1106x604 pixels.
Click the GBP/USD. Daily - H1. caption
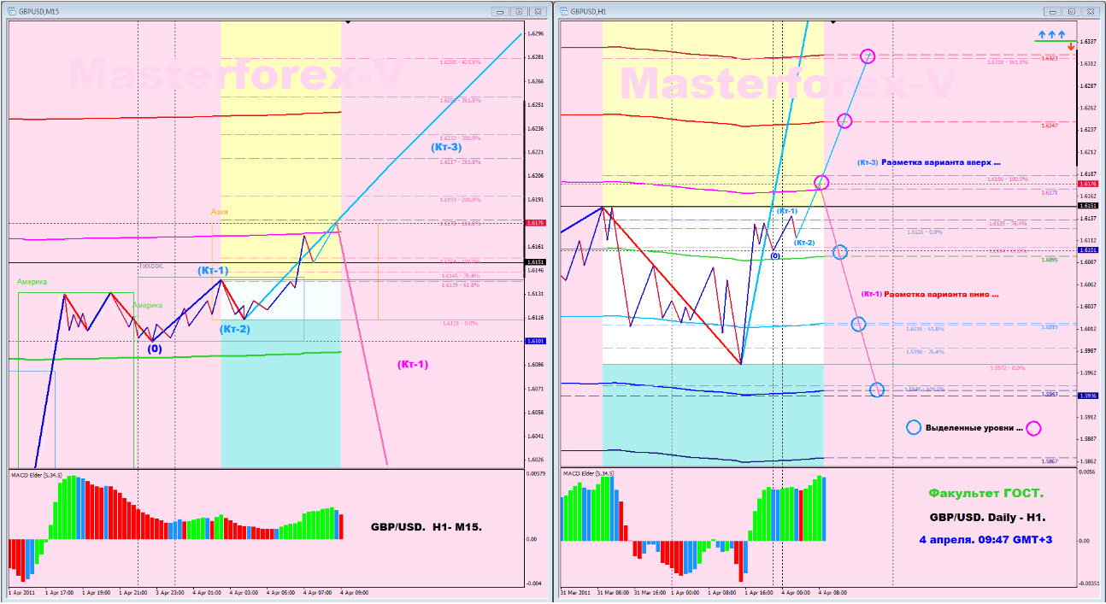[985, 518]
